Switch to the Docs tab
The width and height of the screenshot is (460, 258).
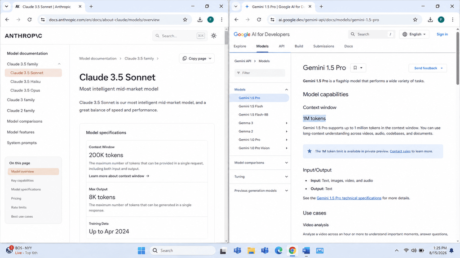coord(348,46)
